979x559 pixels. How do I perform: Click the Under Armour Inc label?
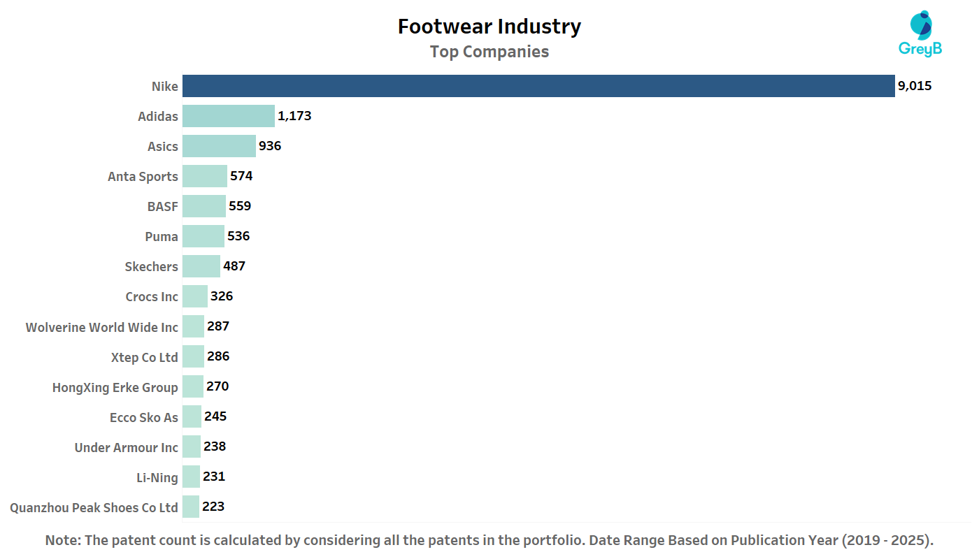point(127,447)
